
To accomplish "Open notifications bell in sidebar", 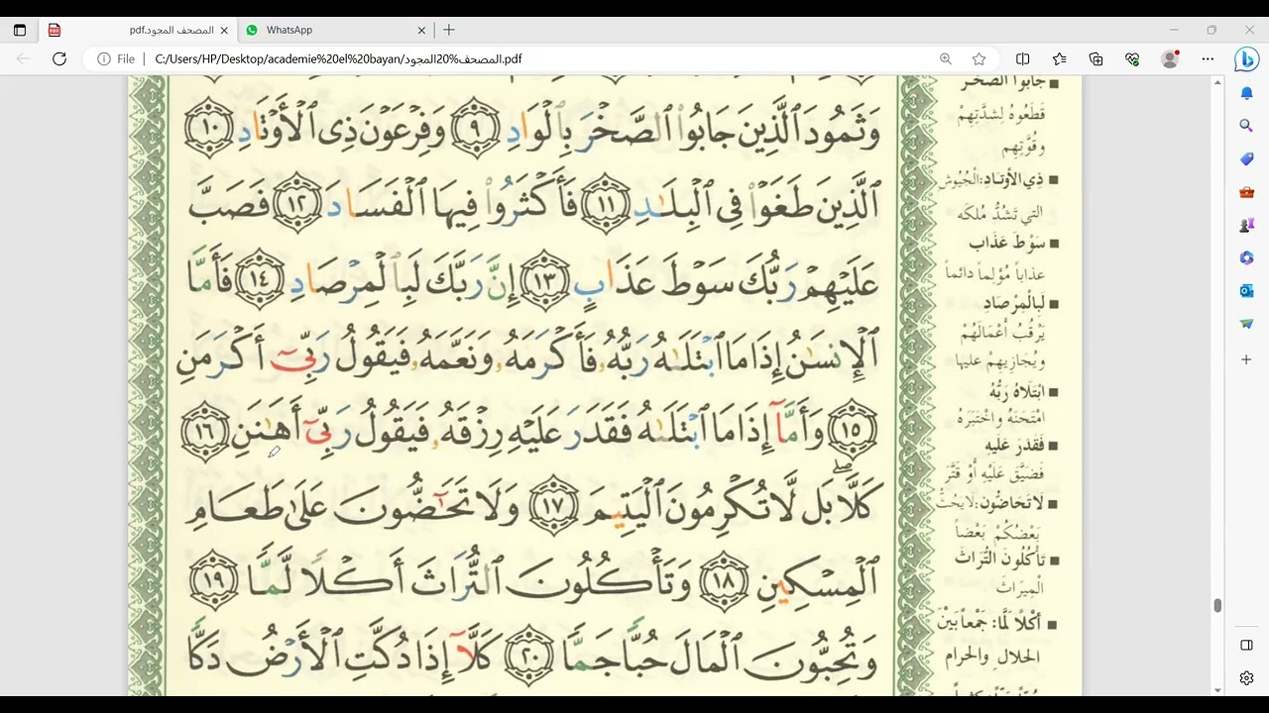I will pyautogui.click(x=1247, y=93).
